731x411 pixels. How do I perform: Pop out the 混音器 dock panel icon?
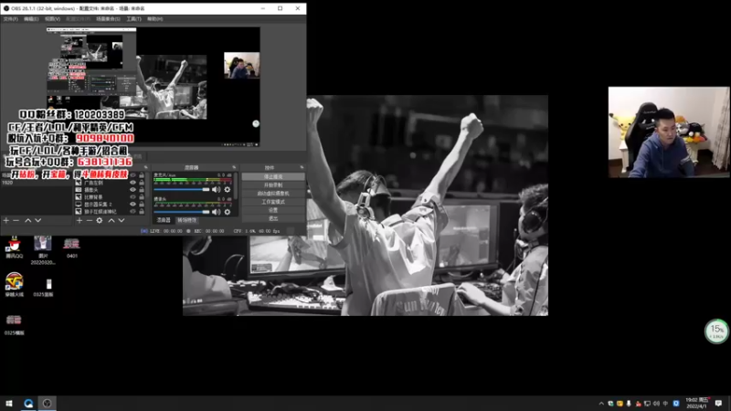(234, 167)
